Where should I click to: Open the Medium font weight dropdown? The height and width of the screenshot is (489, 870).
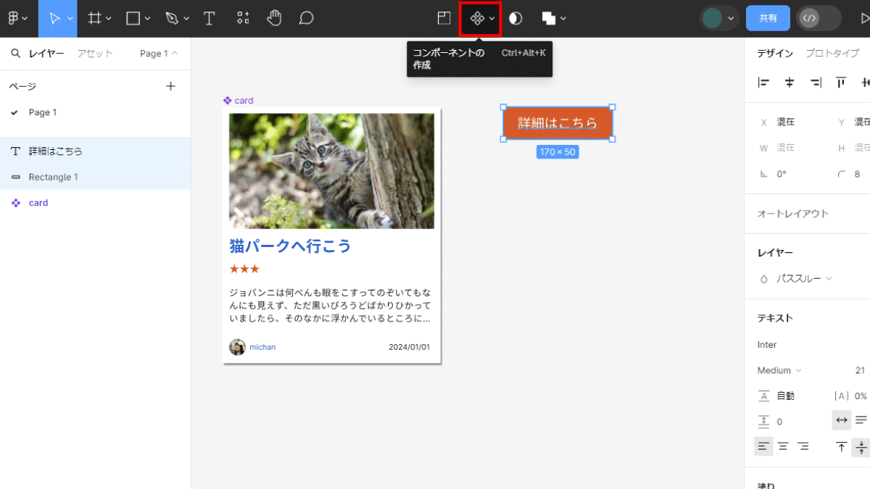pos(779,370)
